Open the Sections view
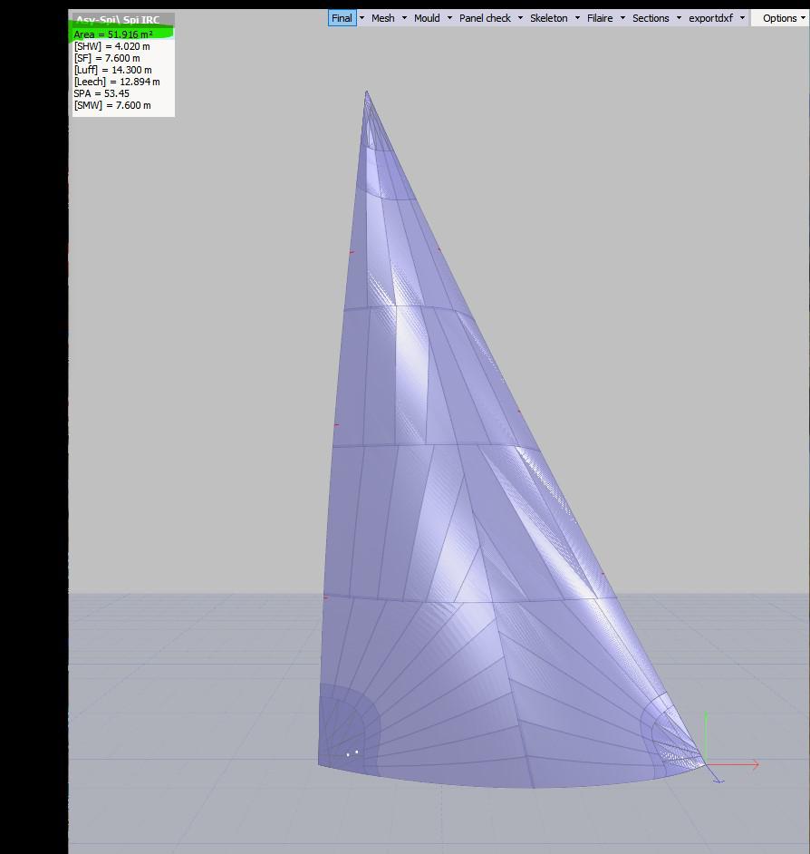 pyautogui.click(x=651, y=18)
